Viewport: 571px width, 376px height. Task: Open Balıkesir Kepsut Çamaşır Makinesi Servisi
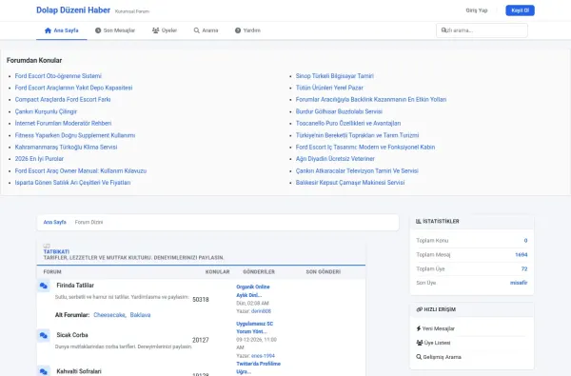tap(350, 182)
